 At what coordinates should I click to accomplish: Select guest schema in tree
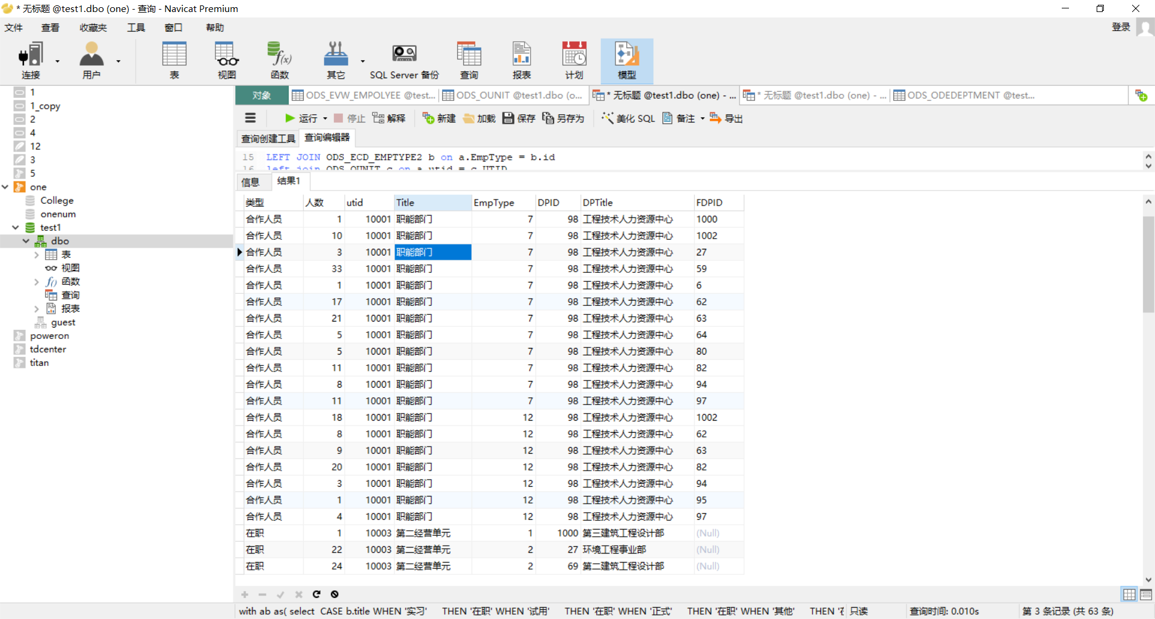click(63, 322)
